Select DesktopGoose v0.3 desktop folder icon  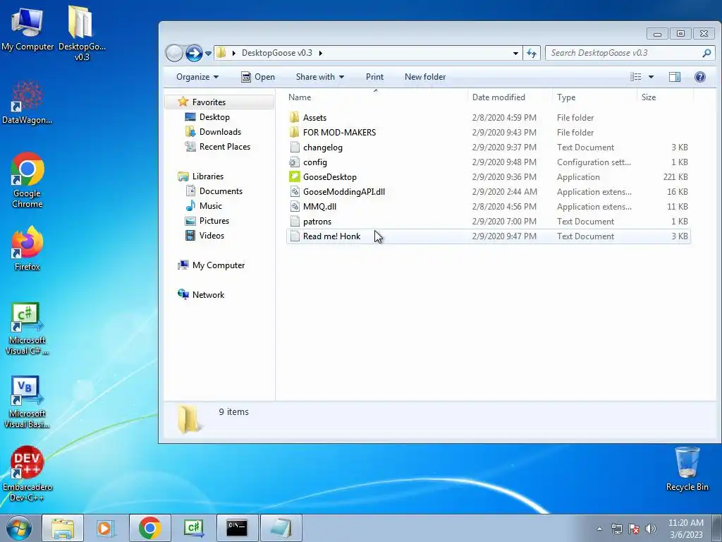82,33
